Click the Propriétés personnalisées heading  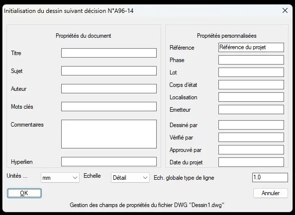(x=227, y=36)
